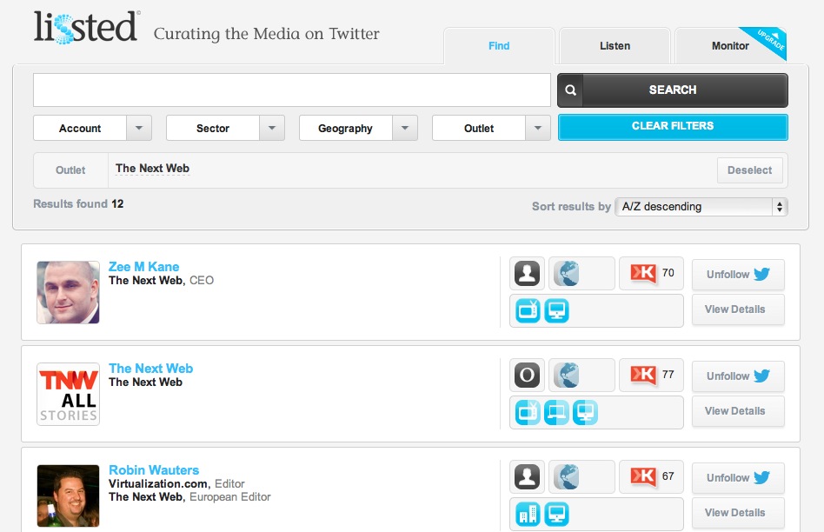The height and width of the screenshot is (532, 824).
Task: Open the Monitor tab
Action: point(729,46)
